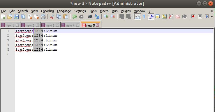Expand the toolbar overflow arrow
Screen dimensions: 215x112
(212, 17)
